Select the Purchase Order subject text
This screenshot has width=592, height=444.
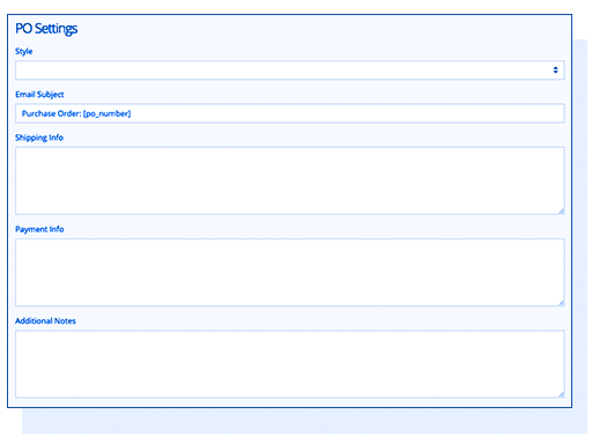[76, 114]
